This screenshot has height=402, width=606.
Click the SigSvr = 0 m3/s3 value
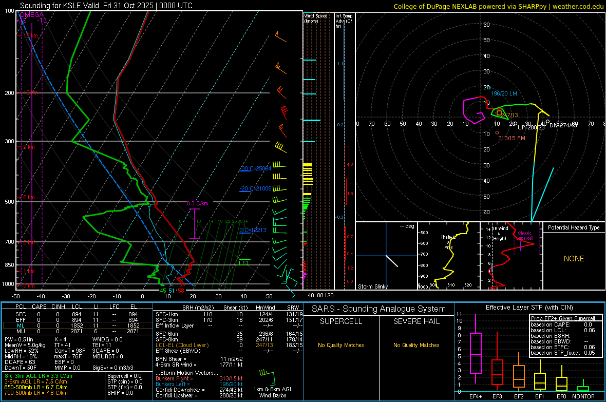113,368
